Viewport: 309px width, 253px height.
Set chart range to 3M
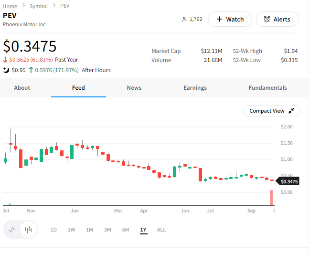[x=107, y=230]
